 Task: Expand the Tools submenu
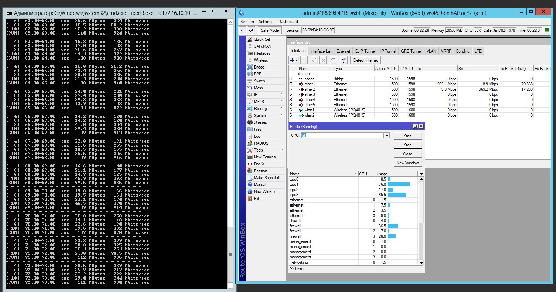pyautogui.click(x=281, y=150)
